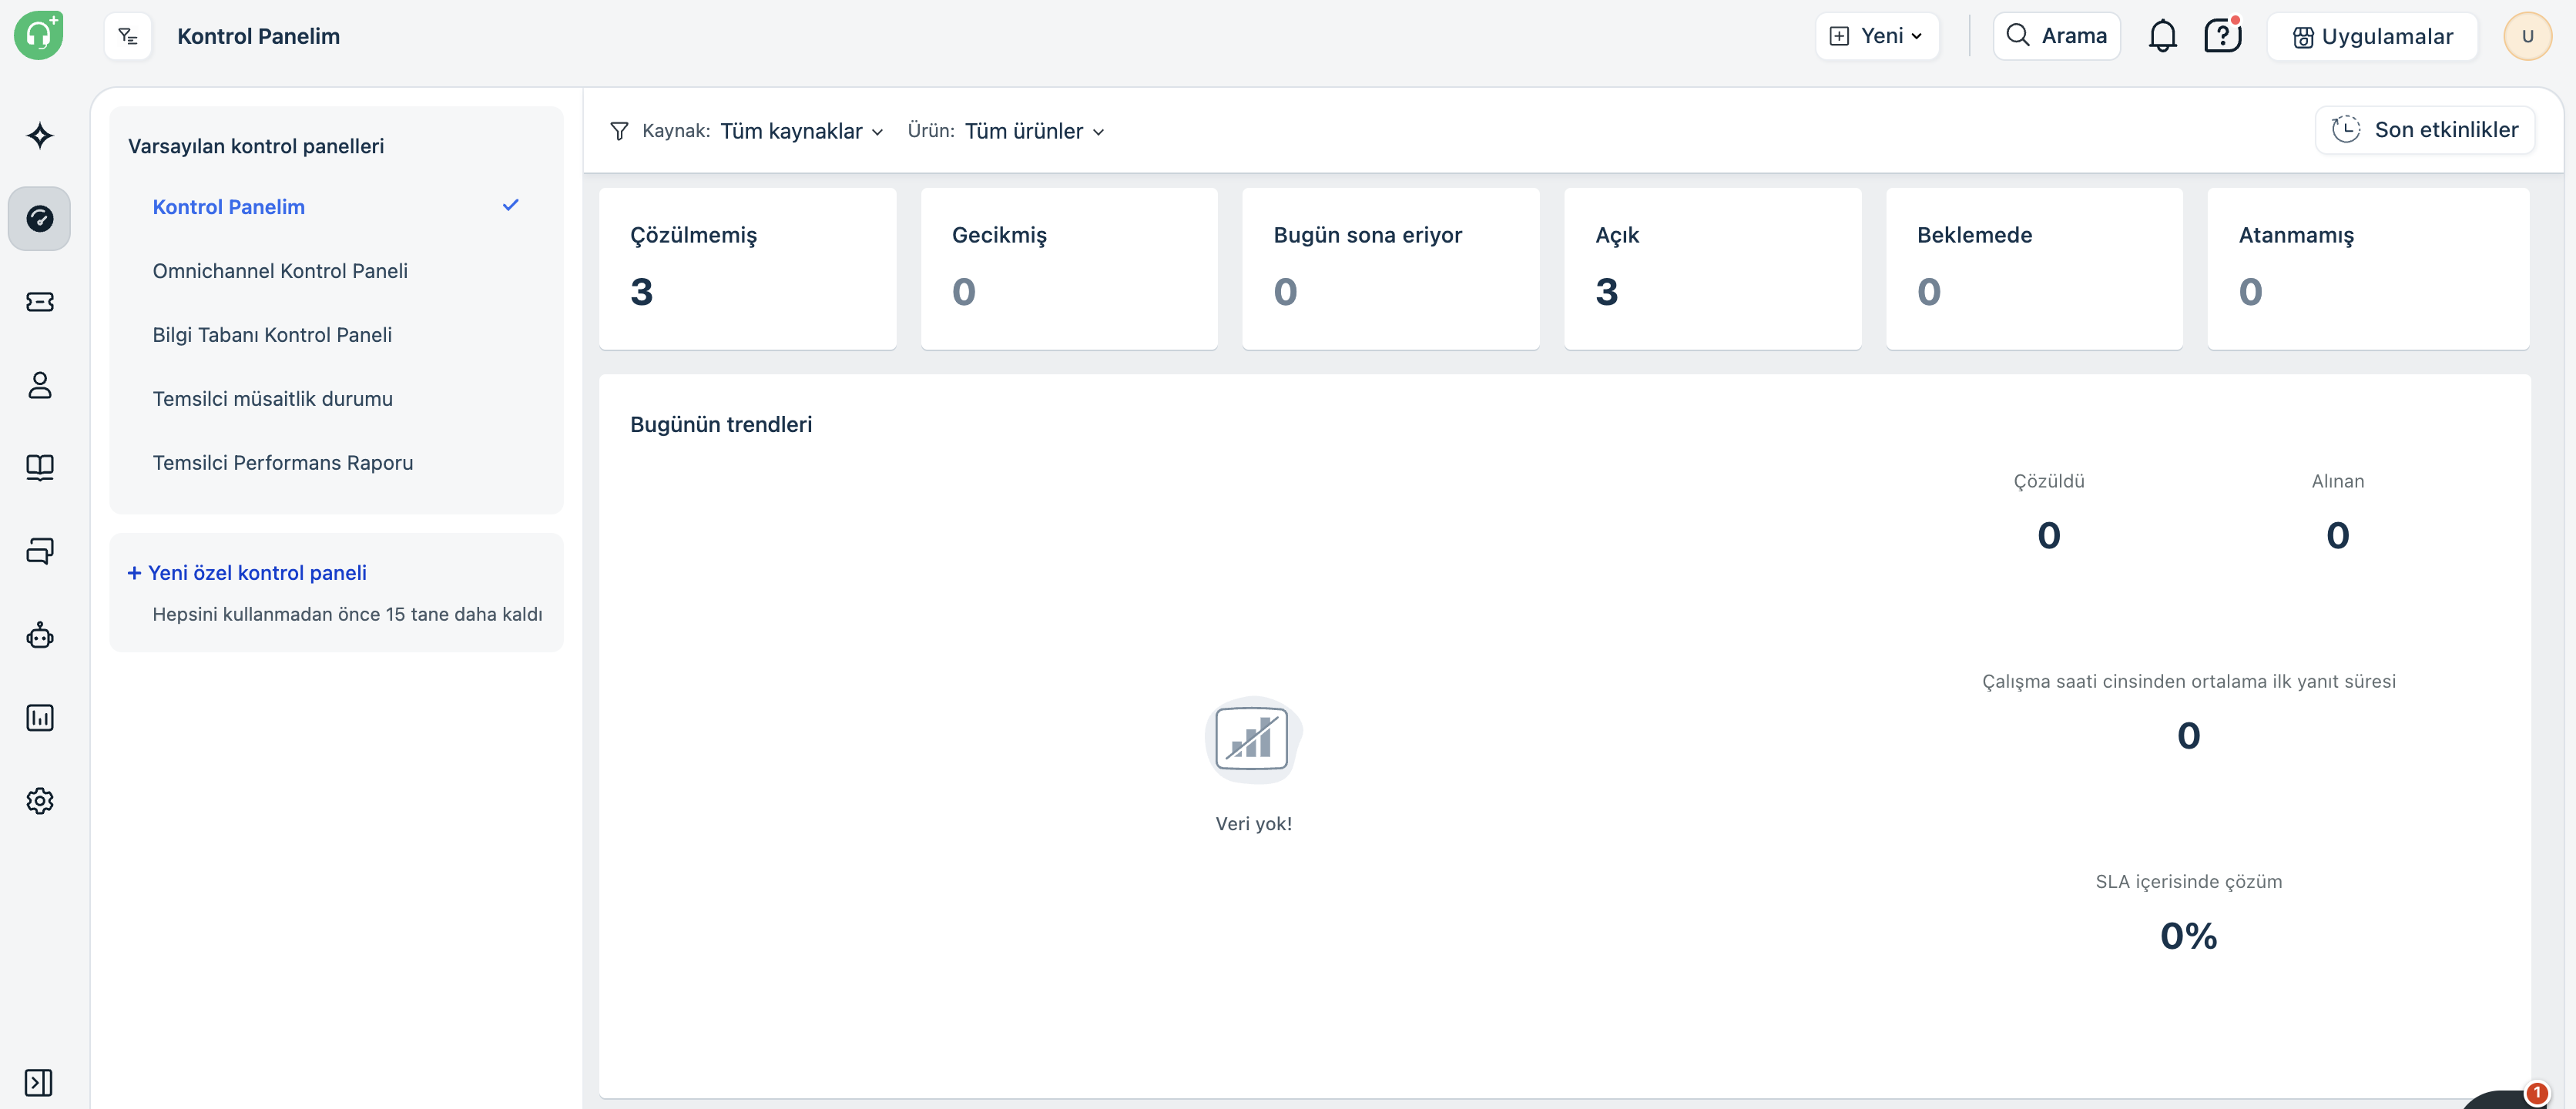Select Kontrol Panelim dashboard
2576x1109 pixels.
[336, 207]
